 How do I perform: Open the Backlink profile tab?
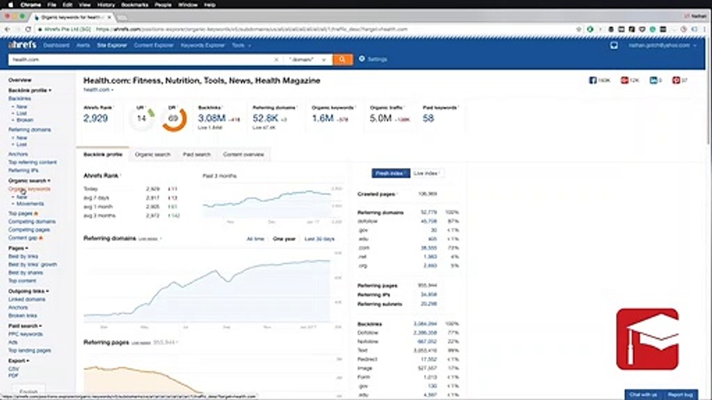click(103, 154)
